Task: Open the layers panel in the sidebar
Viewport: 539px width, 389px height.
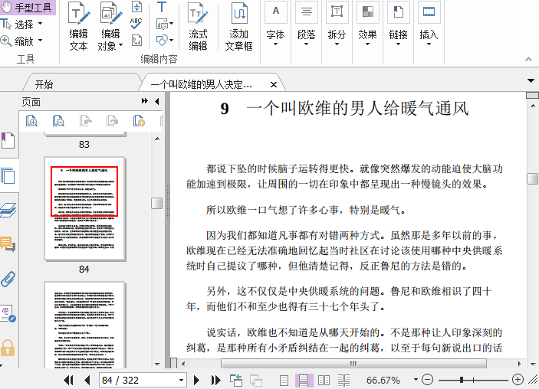Action: [8, 210]
